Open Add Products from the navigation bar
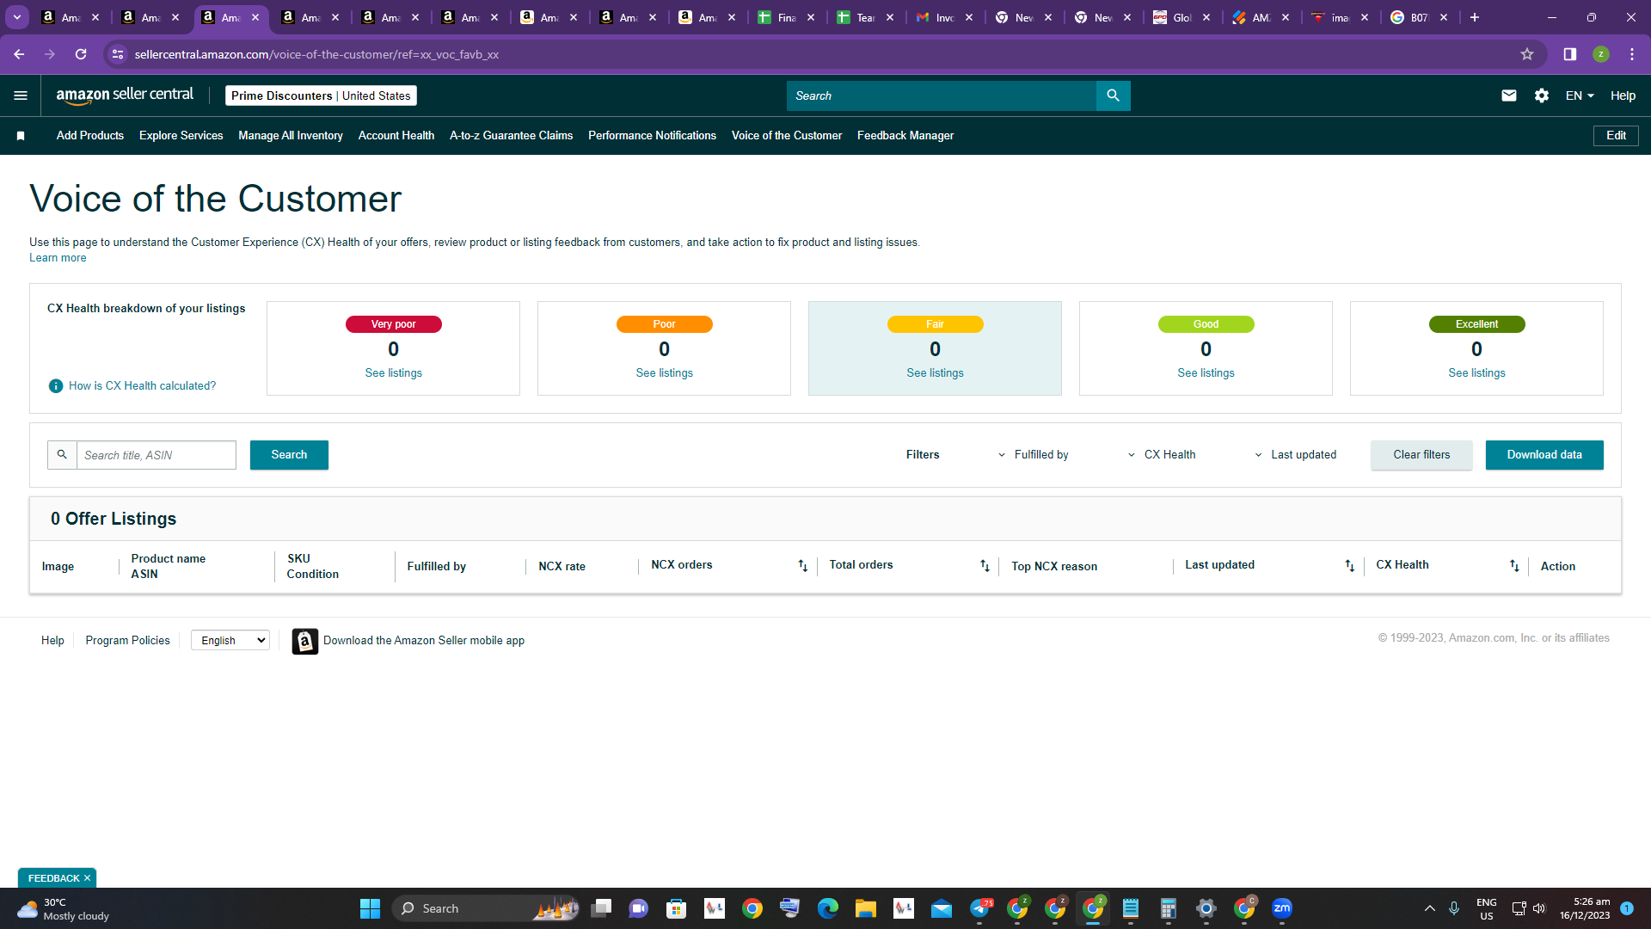The height and width of the screenshot is (929, 1651). pyautogui.click(x=90, y=136)
